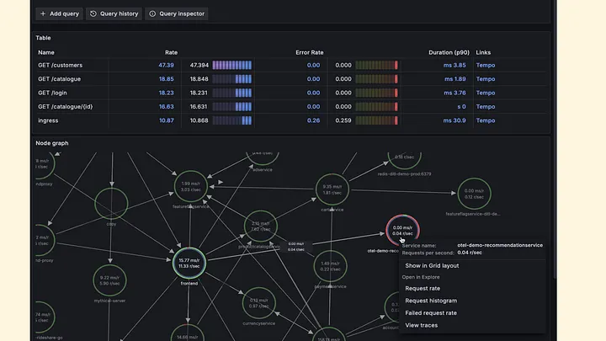Screen dimensions: 606x341
Task: Choose Request histogram from context menu
Action: 431,301
